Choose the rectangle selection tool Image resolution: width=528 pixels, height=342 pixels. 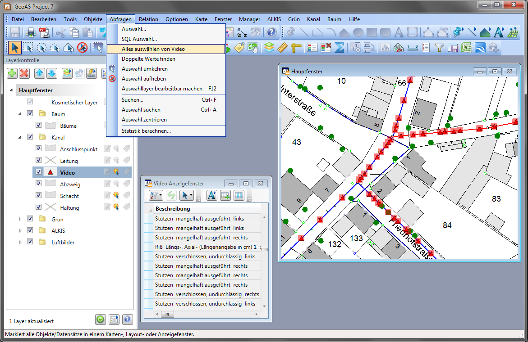28,48
